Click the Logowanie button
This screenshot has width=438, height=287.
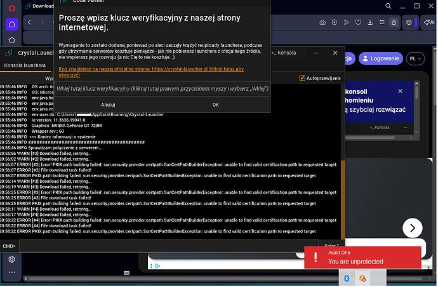coord(381,58)
